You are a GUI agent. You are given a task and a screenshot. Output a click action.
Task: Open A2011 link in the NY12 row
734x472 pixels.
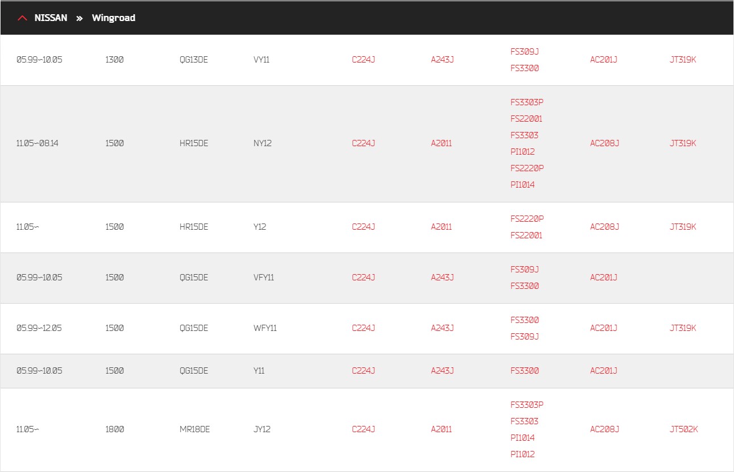tap(441, 143)
